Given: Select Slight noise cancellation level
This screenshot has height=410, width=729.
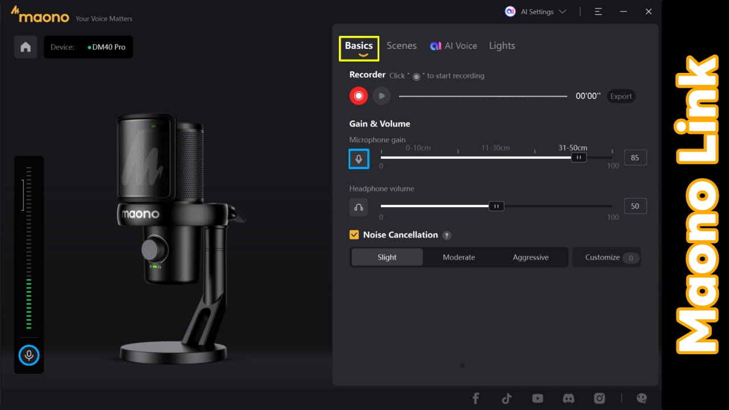Looking at the screenshot, I should click(x=387, y=257).
